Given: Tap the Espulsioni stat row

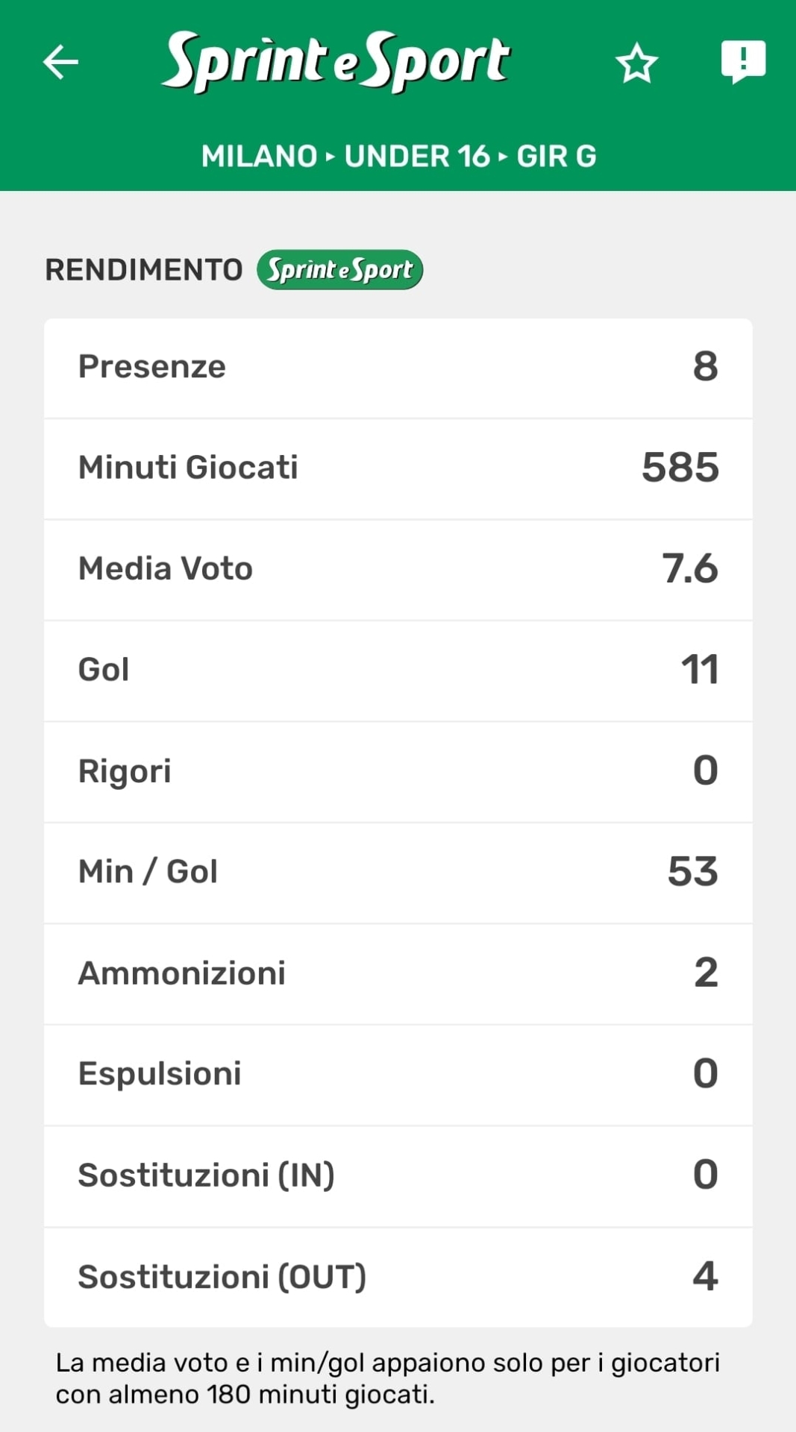Looking at the screenshot, I should [398, 1074].
